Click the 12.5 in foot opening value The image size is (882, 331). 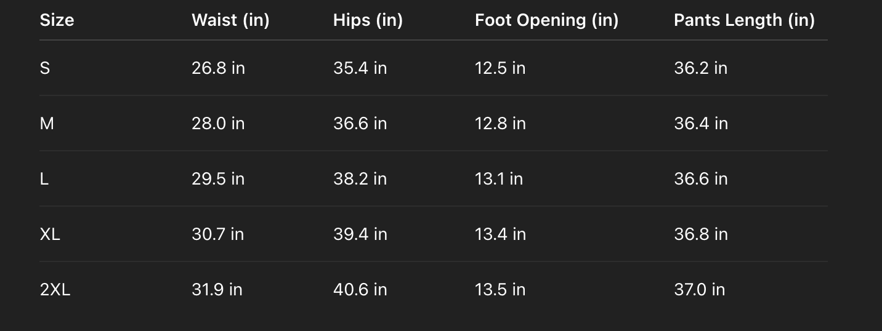[500, 68]
